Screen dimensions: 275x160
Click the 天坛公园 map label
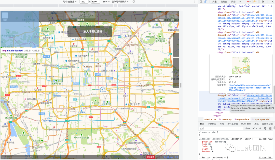95,103
